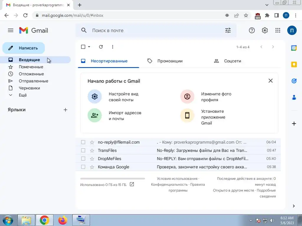
Task: Add a new label with plus icon
Action: (x=65, y=110)
